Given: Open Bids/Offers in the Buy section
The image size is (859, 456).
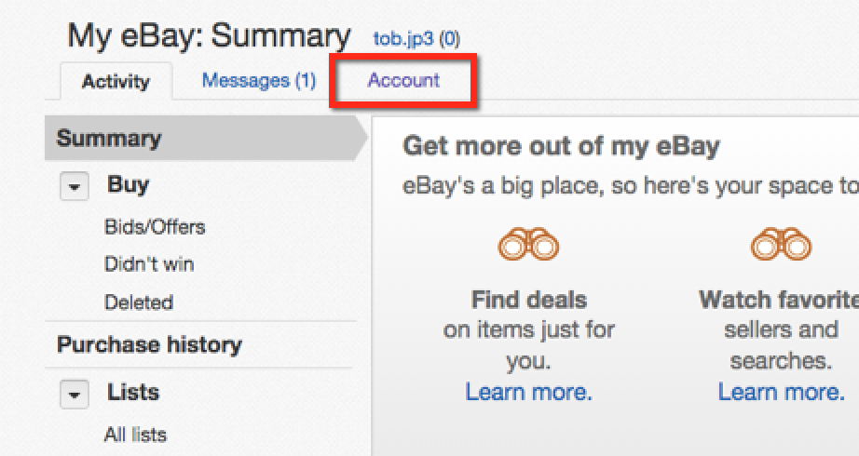Looking at the screenshot, I should point(155,227).
